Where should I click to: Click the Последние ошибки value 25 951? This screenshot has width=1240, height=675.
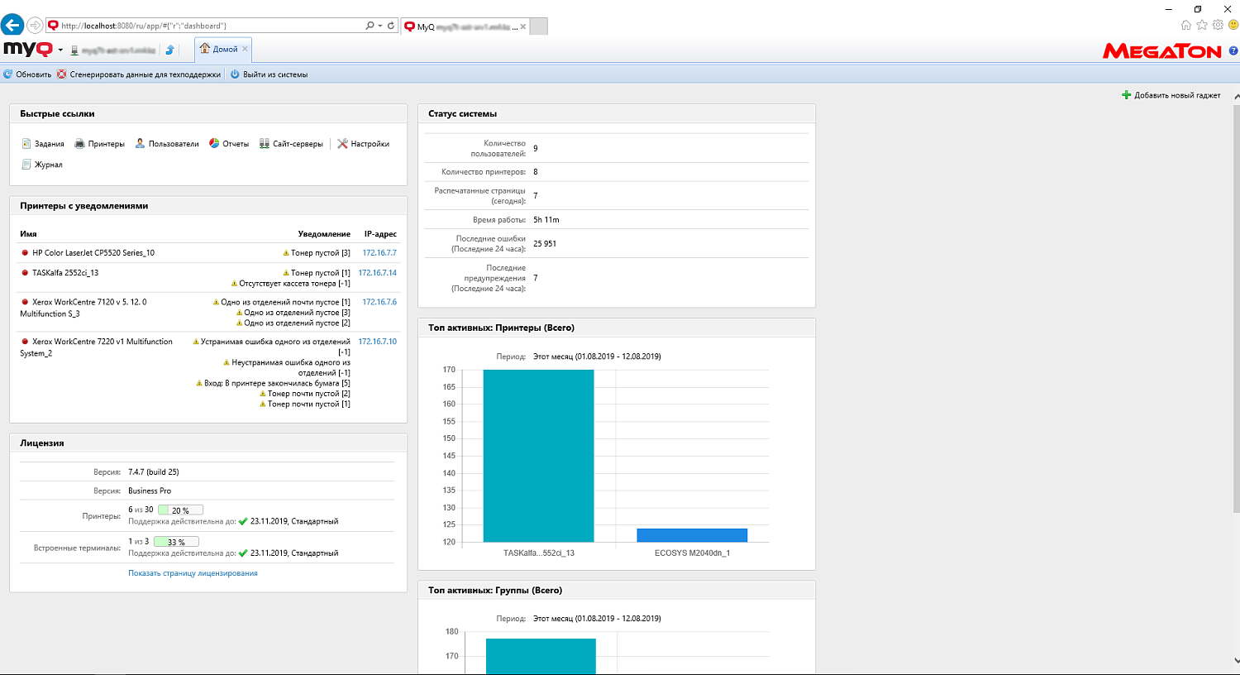[x=545, y=244]
